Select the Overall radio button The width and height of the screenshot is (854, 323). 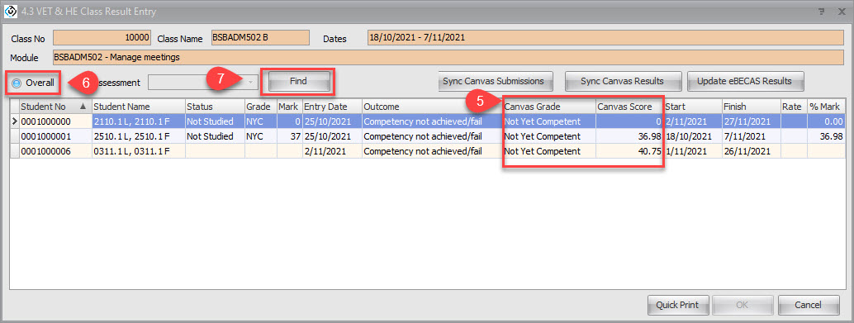tap(17, 83)
